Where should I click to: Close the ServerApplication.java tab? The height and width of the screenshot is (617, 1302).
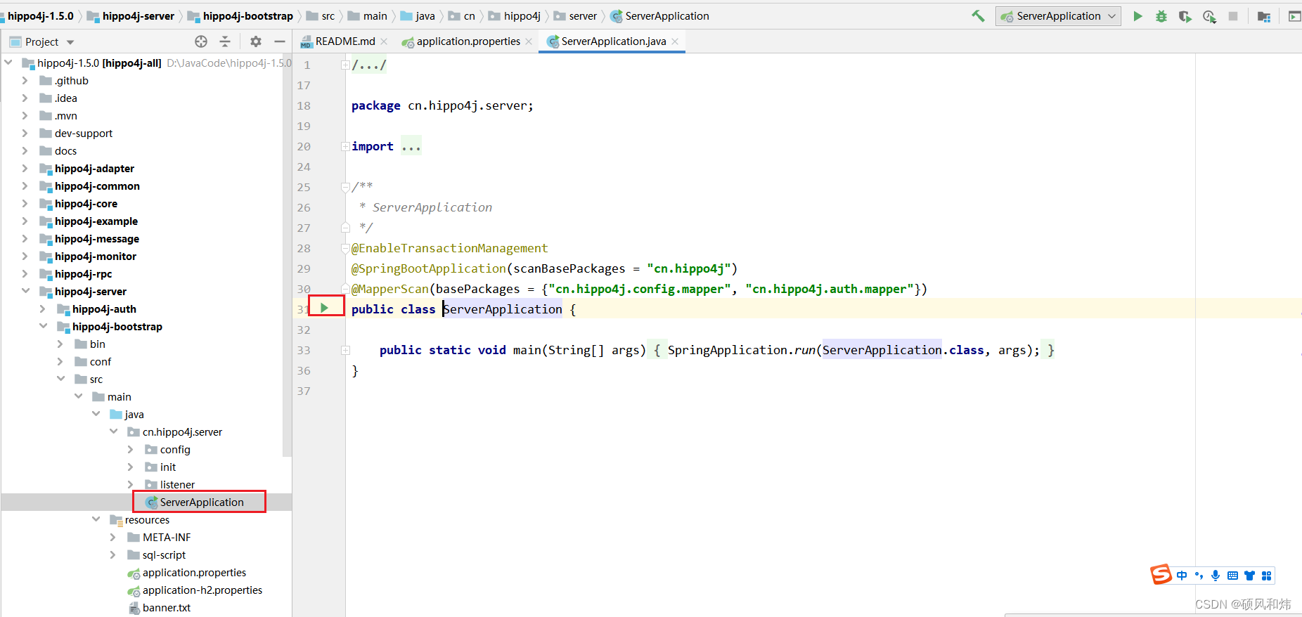tap(675, 41)
